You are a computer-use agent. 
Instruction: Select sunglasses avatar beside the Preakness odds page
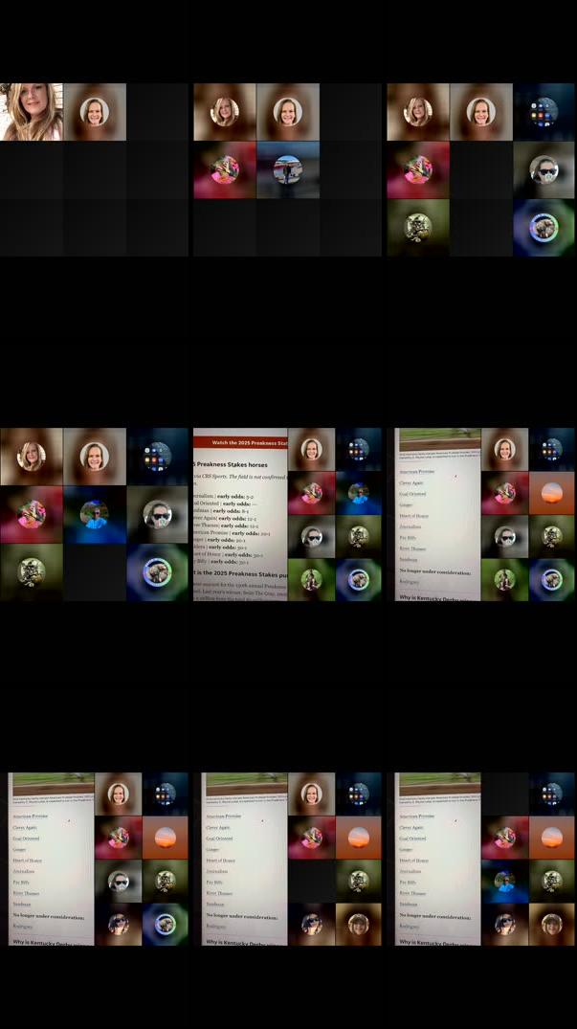[x=311, y=536]
